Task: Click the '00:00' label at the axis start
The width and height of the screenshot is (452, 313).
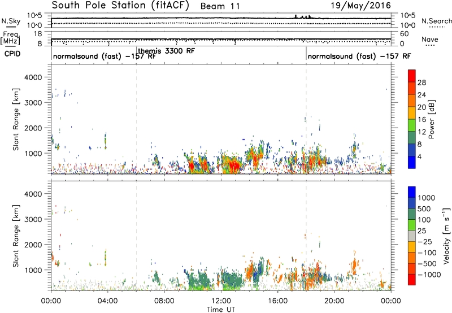Action: click(x=51, y=301)
